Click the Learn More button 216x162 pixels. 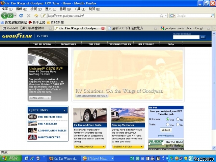(40, 98)
